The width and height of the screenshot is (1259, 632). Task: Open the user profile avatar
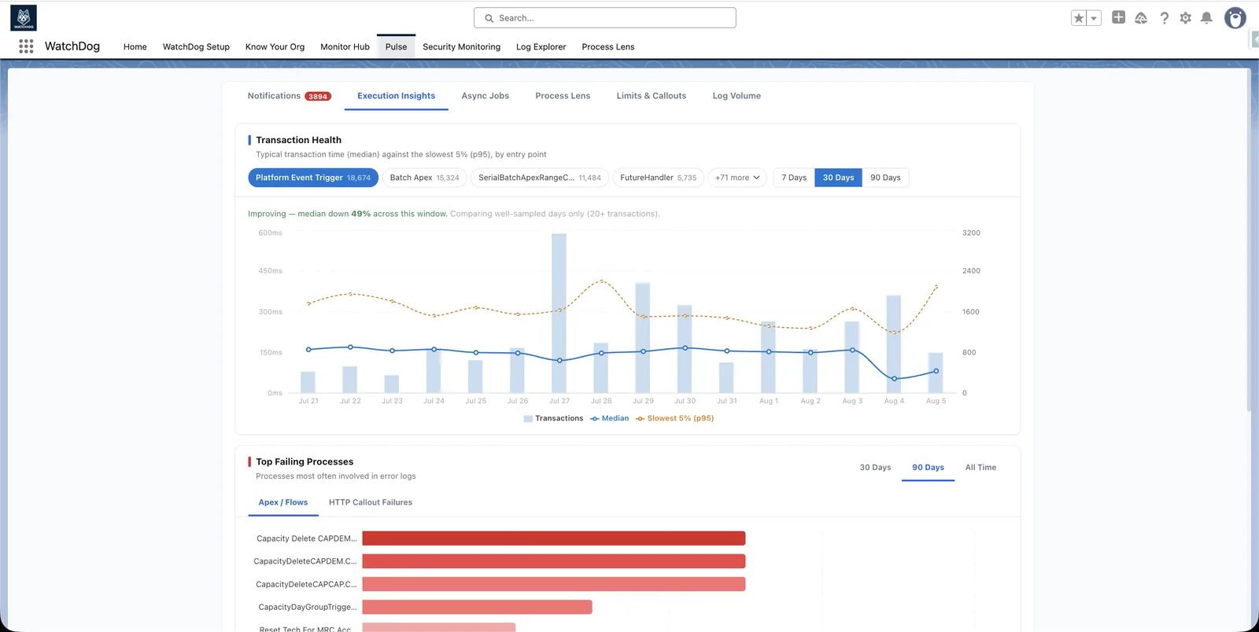[x=1235, y=18]
